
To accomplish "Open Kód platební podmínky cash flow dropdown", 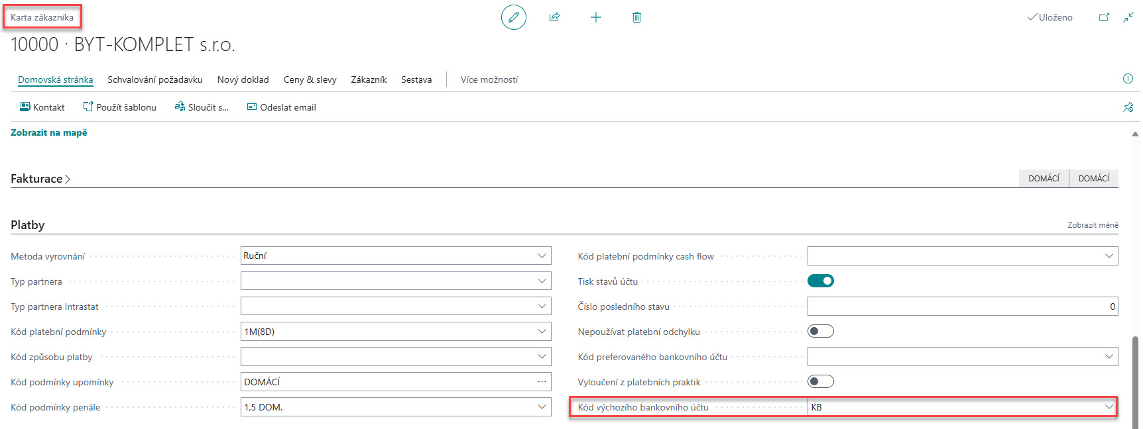I will click(x=1109, y=256).
